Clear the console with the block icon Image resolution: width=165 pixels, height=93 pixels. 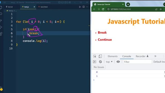(100, 62)
